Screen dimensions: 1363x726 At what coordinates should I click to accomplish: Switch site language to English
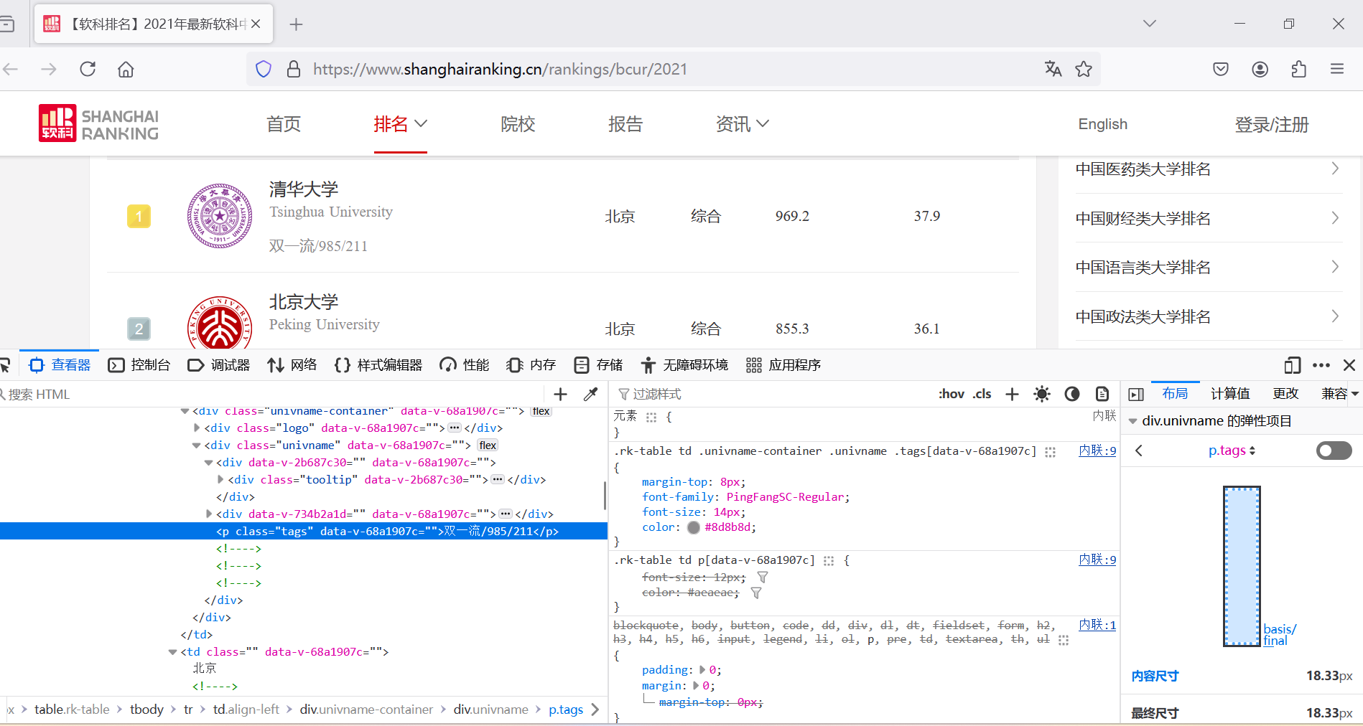pyautogui.click(x=1102, y=124)
